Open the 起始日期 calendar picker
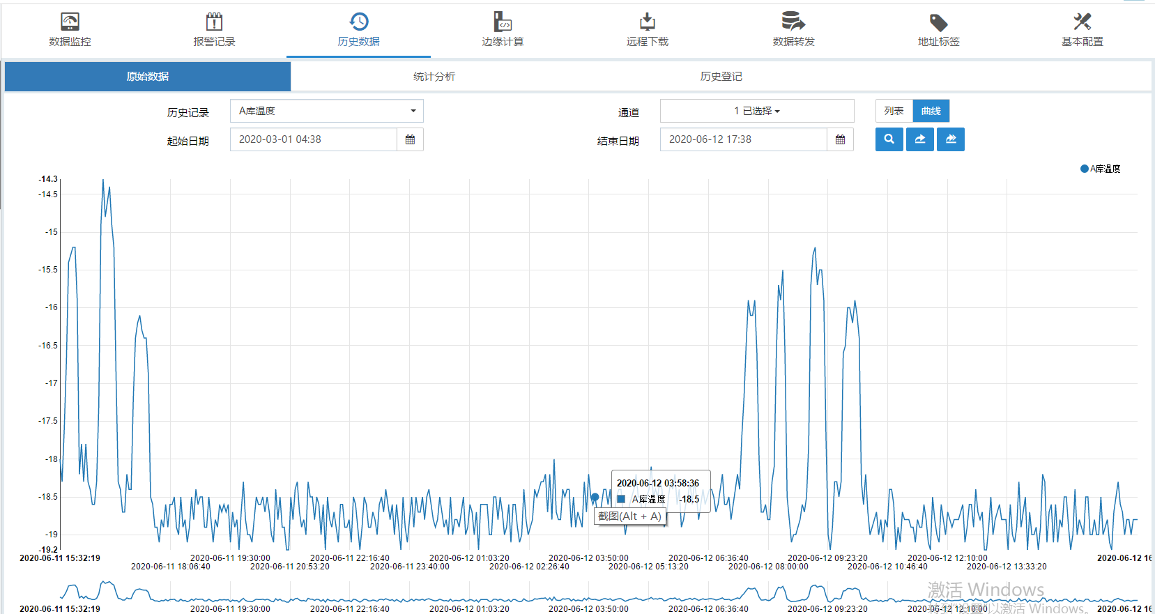The image size is (1155, 614). [410, 139]
